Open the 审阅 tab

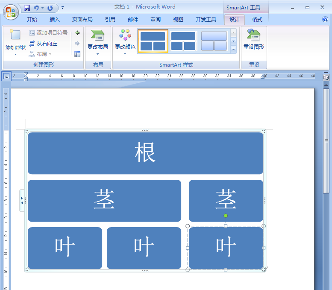pos(156,20)
